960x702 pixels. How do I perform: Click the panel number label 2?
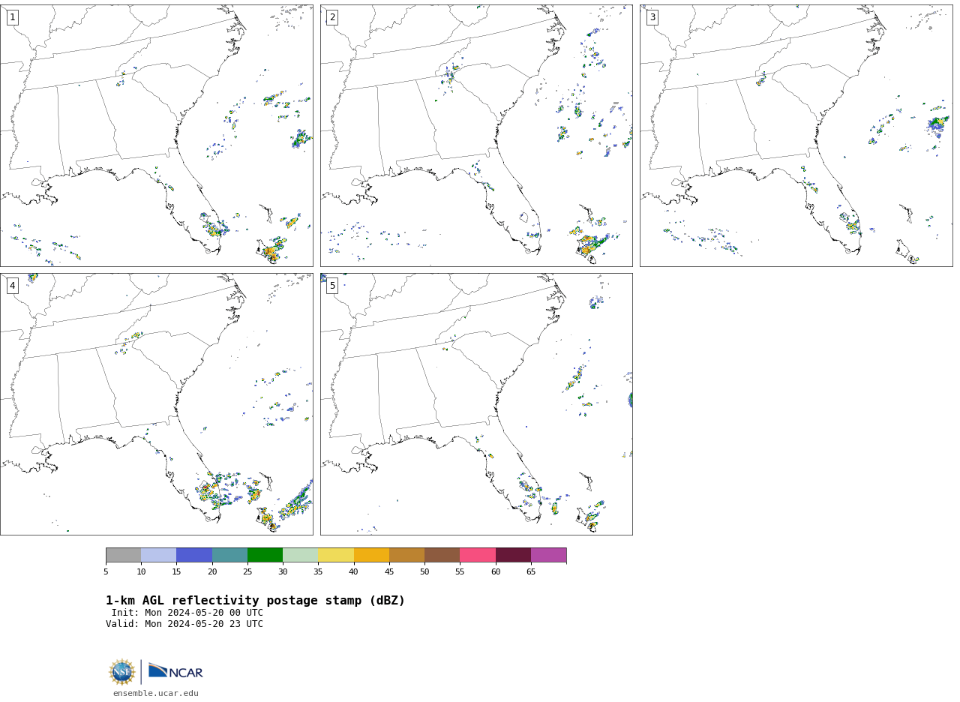tap(332, 17)
